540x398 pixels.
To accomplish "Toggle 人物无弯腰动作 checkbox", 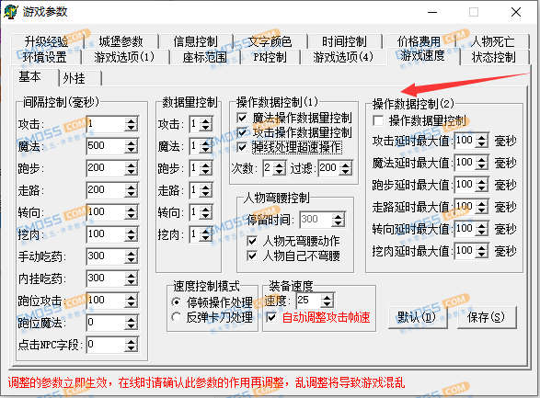I will tap(252, 241).
